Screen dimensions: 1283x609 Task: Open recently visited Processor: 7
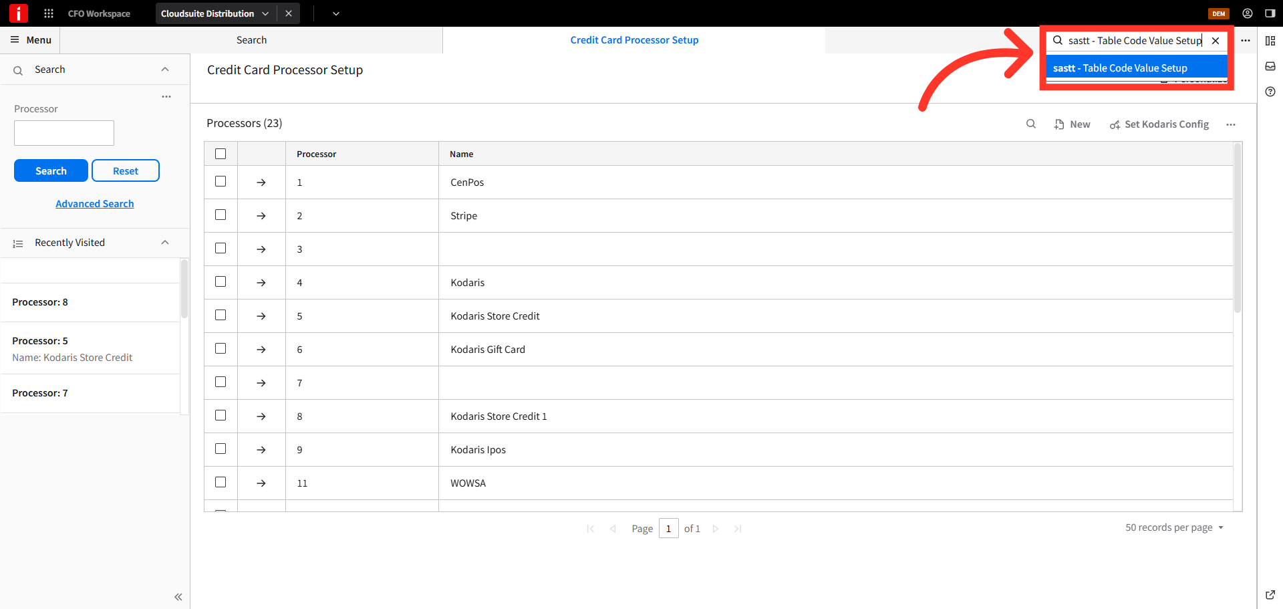90,393
